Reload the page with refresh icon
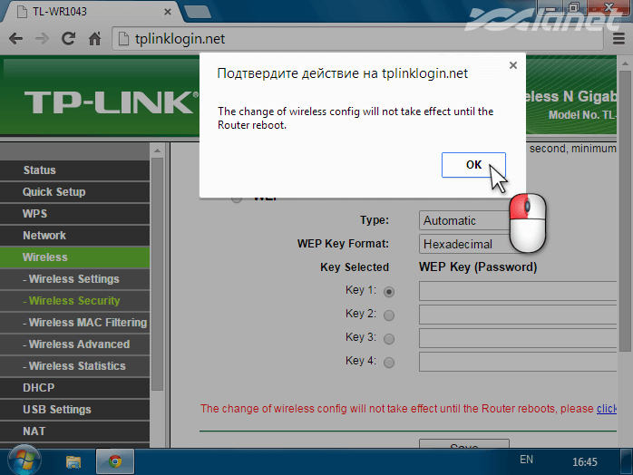 [68, 39]
